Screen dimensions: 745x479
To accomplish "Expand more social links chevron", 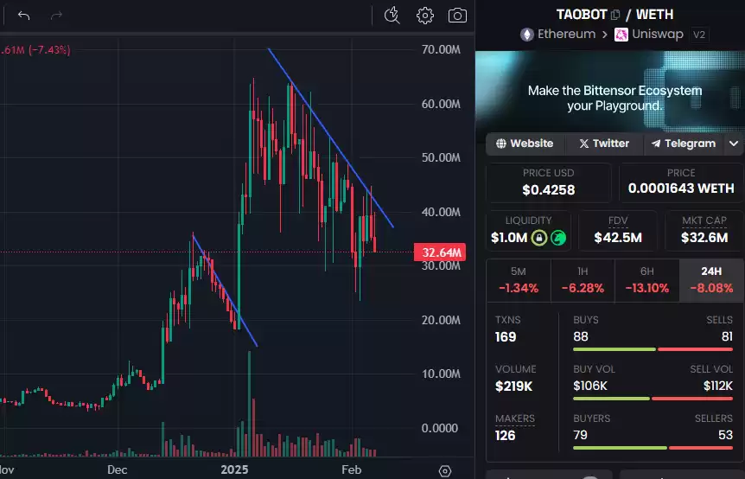I will (734, 144).
